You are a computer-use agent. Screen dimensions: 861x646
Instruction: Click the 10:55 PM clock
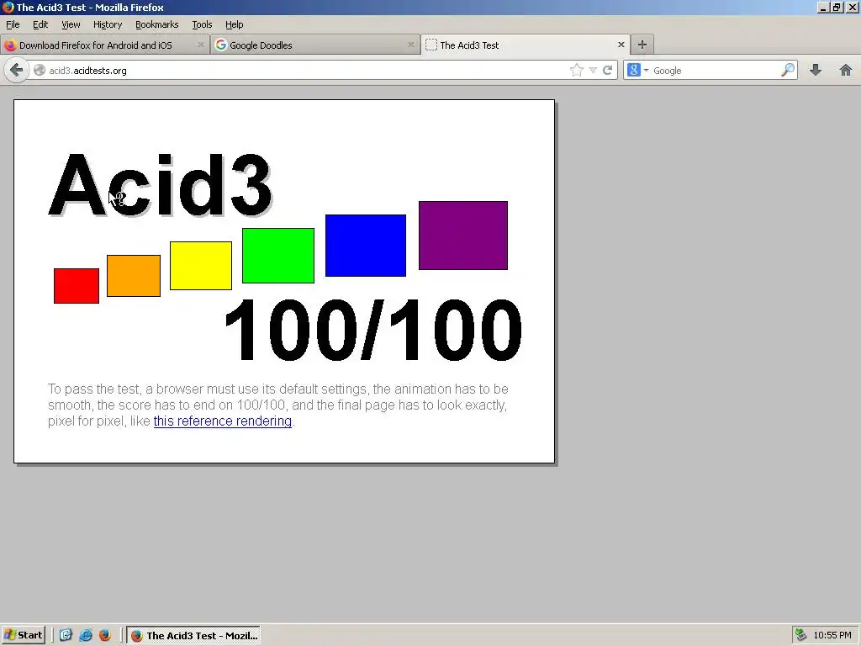pyautogui.click(x=832, y=635)
